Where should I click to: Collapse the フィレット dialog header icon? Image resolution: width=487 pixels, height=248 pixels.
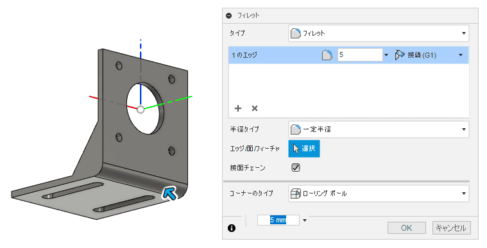point(229,15)
